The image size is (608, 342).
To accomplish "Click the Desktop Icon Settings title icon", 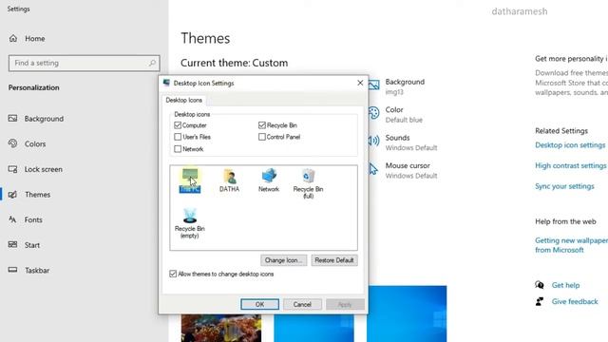I will 166,83.
